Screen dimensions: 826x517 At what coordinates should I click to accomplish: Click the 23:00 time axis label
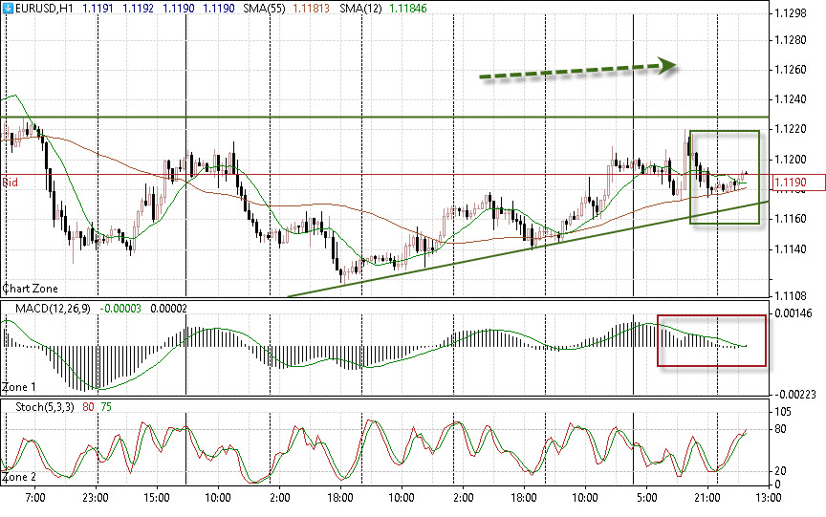(x=97, y=498)
